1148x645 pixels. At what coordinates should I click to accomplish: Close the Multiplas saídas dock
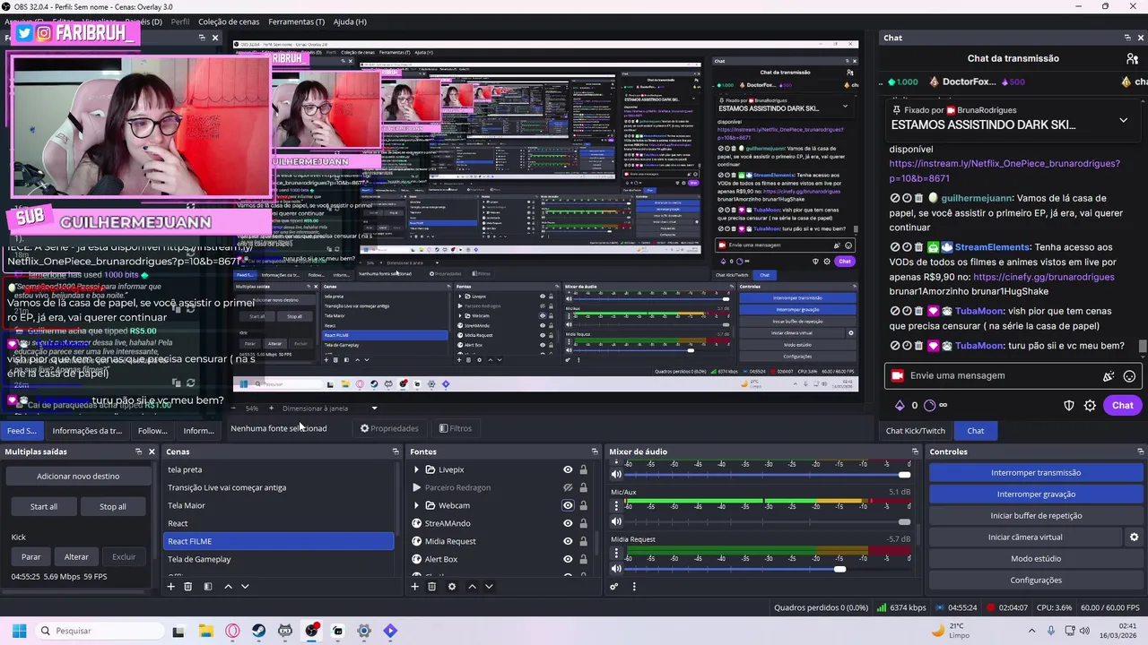click(152, 451)
